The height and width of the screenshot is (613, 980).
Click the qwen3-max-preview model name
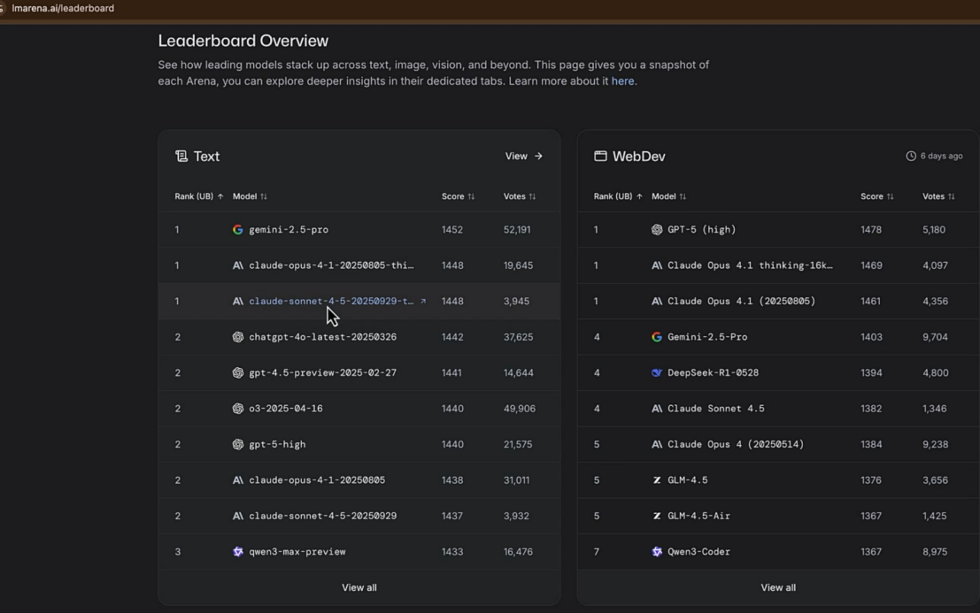[297, 552]
